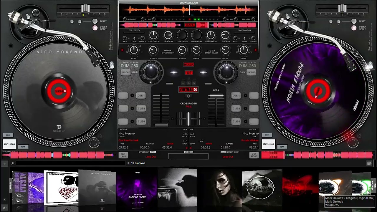Trigger right deck CUE-1
Image resolution: width=377 pixels, height=212 pixels.
[x=236, y=95]
